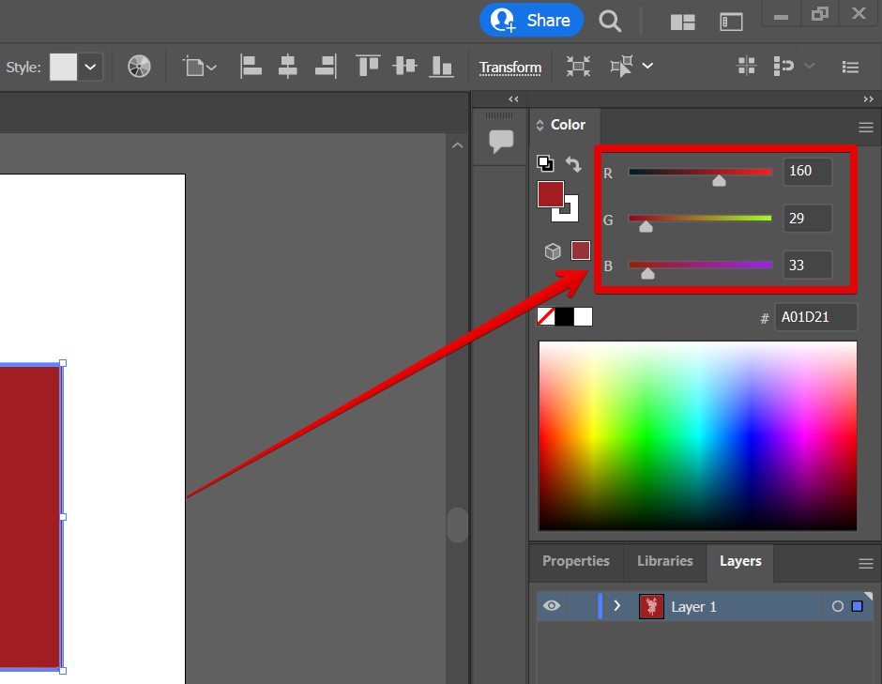This screenshot has width=882, height=684.
Task: Open the Comments speech bubble panel
Action: (501, 142)
